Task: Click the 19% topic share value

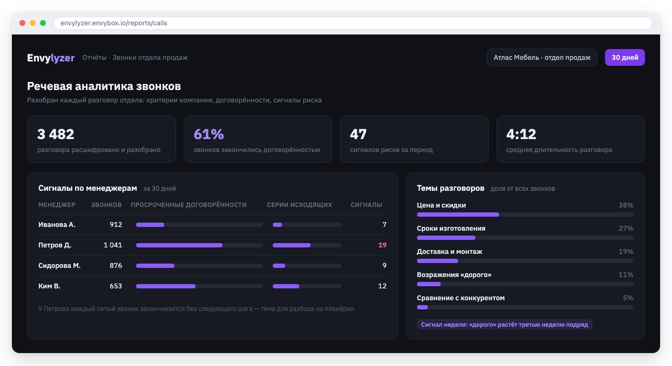Action: (x=626, y=252)
